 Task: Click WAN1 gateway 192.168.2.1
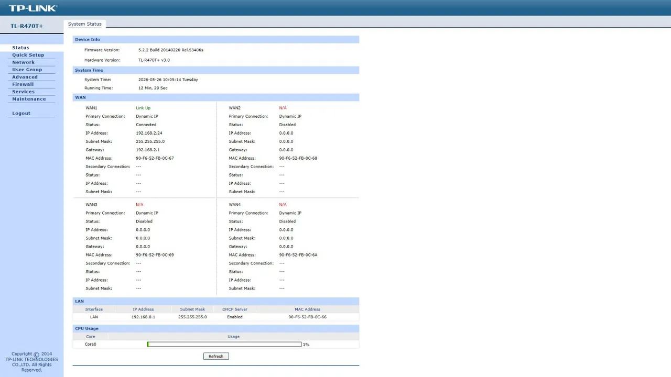(x=148, y=150)
